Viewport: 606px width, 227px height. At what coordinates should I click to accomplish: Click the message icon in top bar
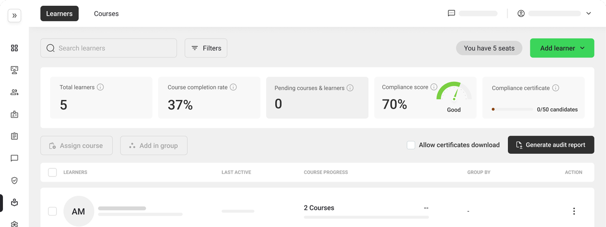[451, 13]
